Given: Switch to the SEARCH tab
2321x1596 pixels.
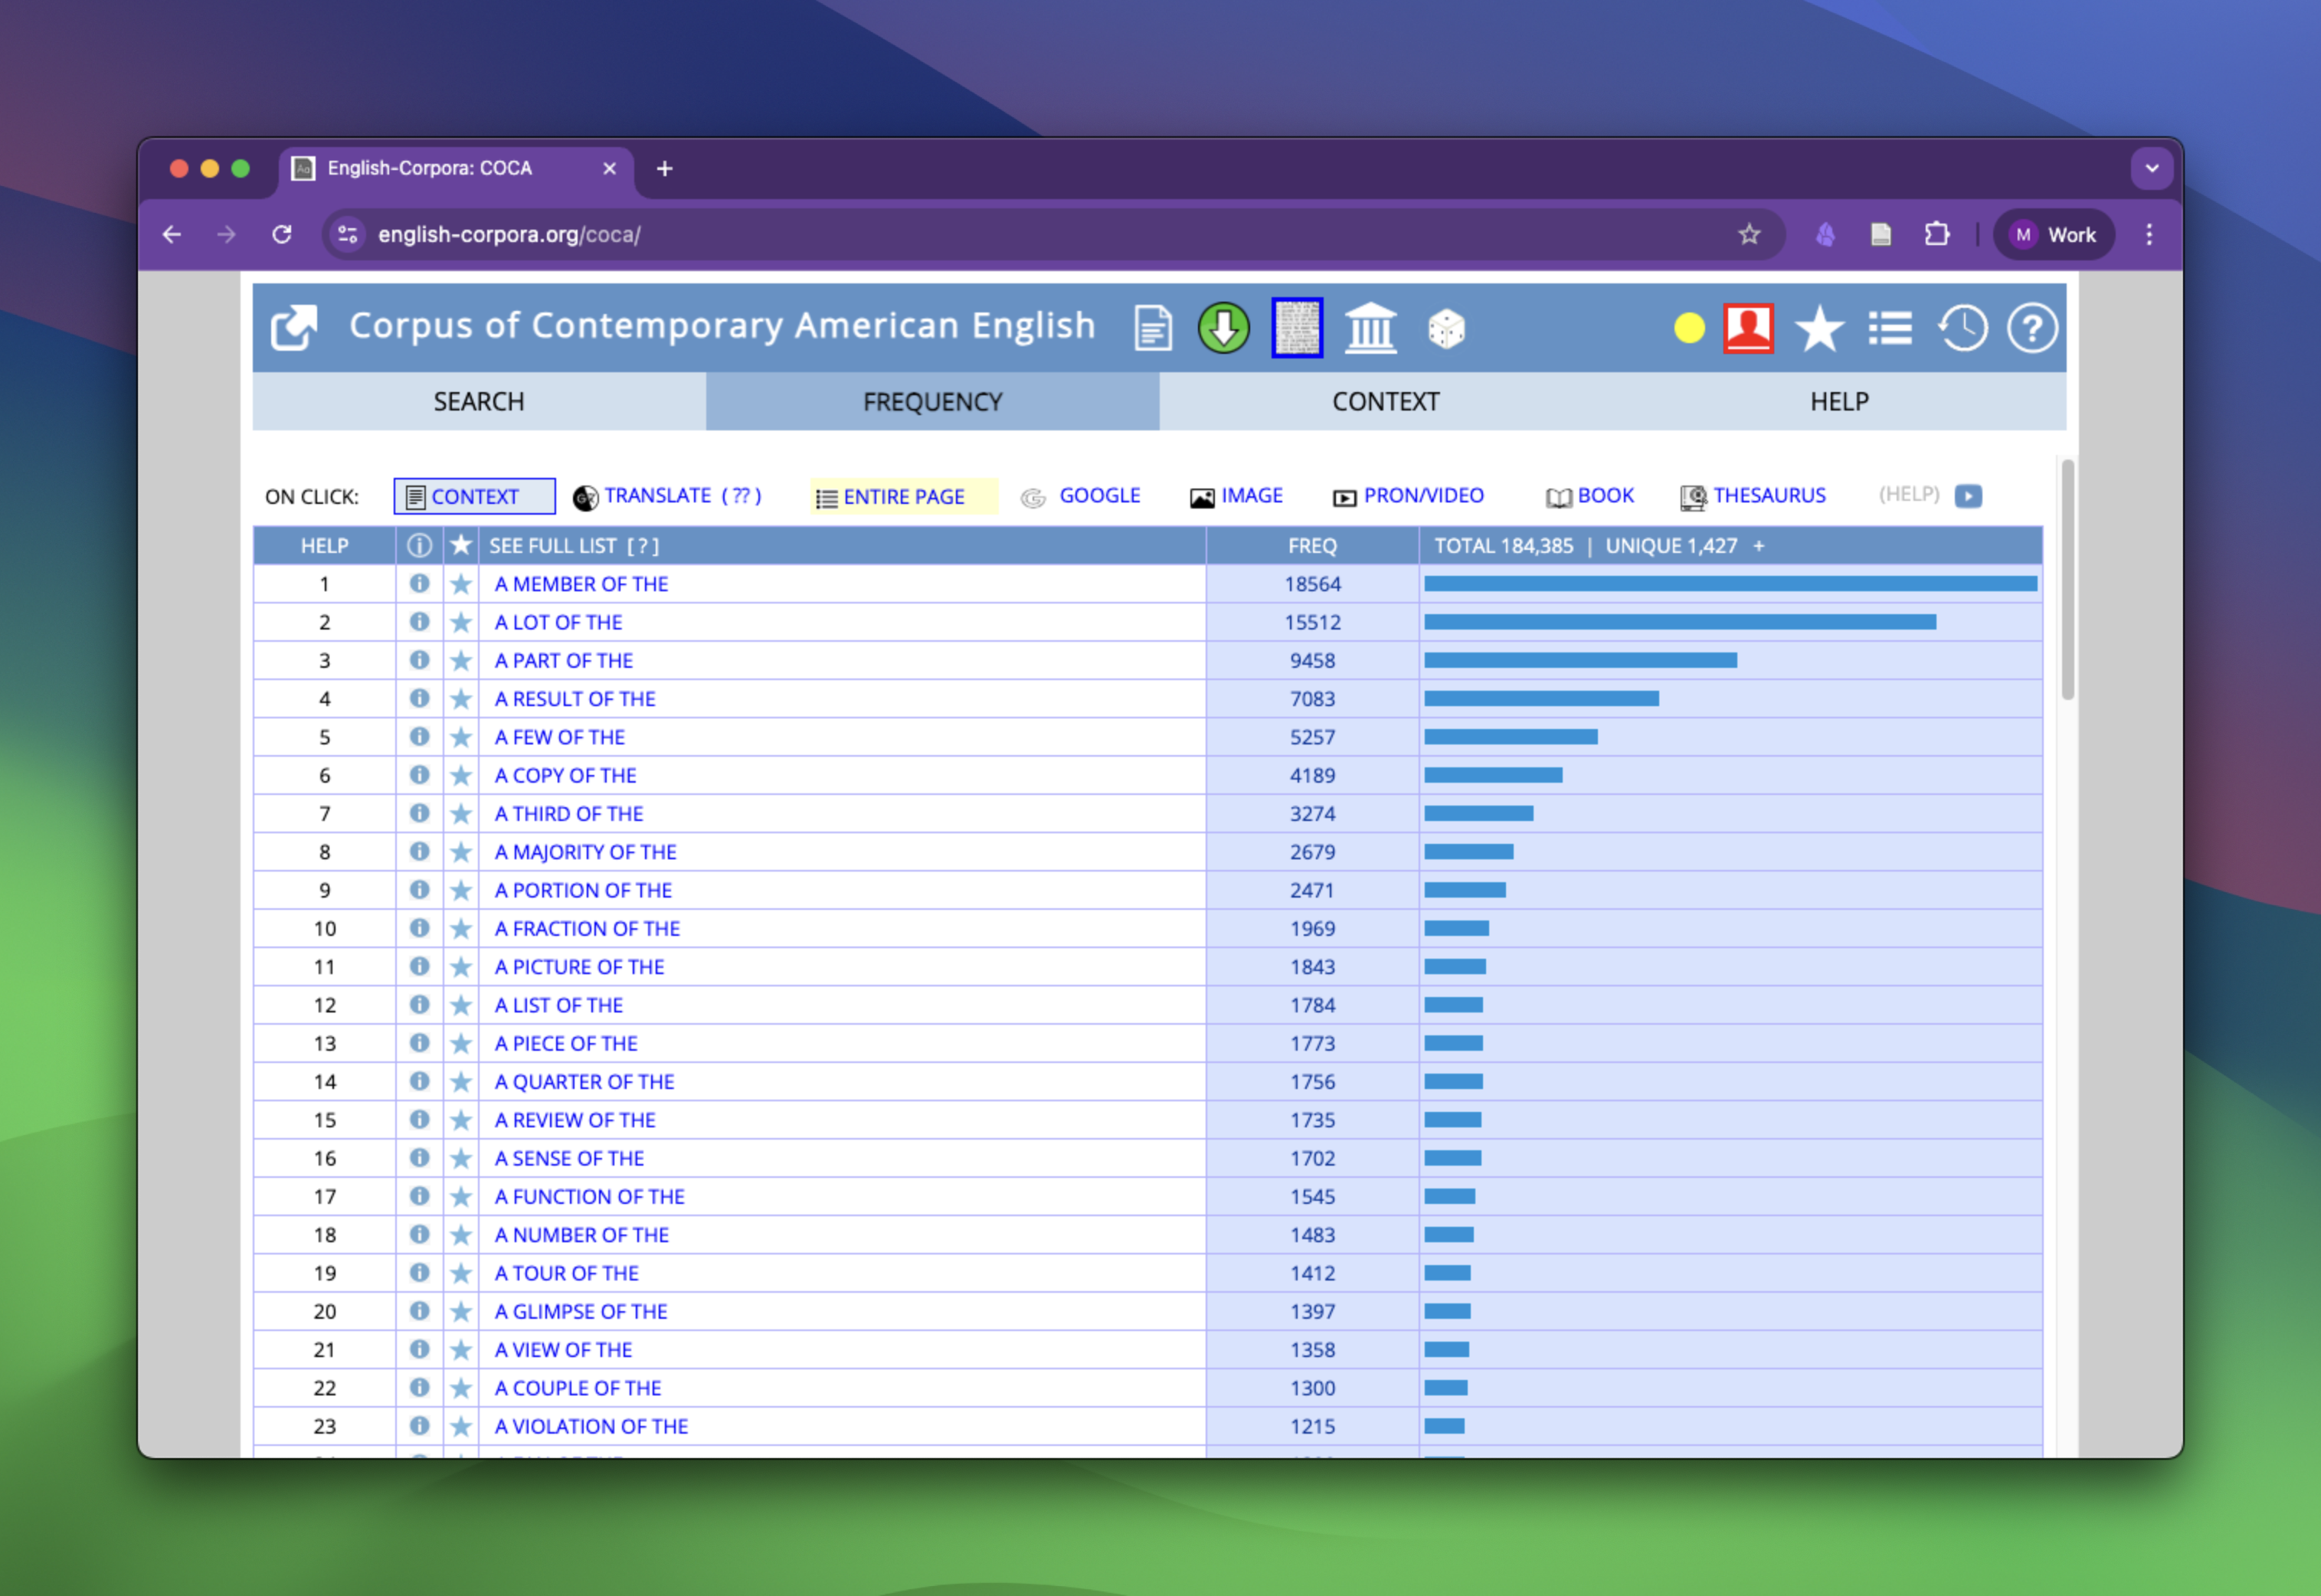Looking at the screenshot, I should tap(478, 402).
